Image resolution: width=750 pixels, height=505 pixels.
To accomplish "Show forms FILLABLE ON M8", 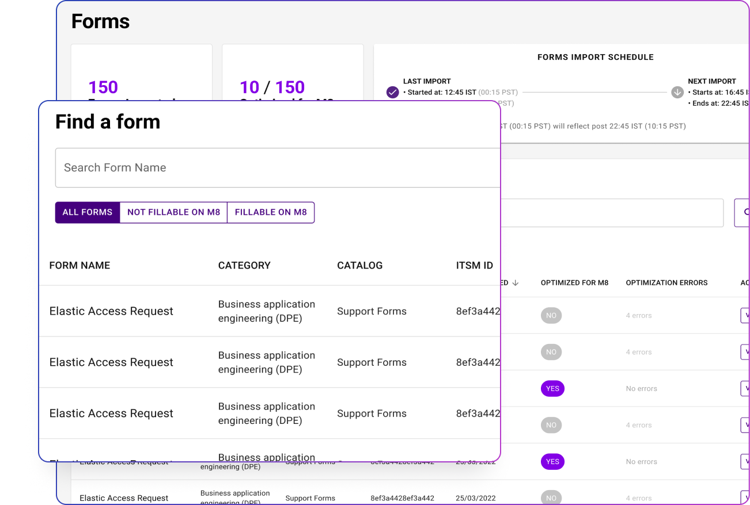I will pos(271,212).
